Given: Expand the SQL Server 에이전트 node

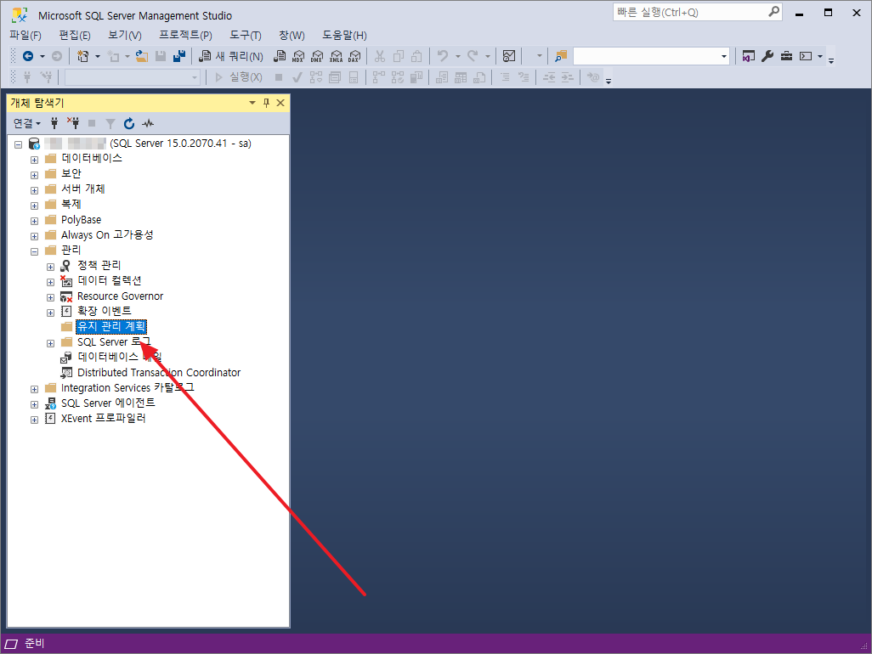Looking at the screenshot, I should click(x=35, y=404).
